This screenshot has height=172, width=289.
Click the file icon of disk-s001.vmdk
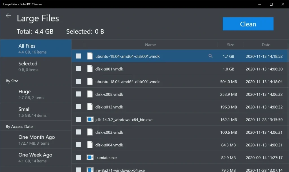click(x=90, y=69)
